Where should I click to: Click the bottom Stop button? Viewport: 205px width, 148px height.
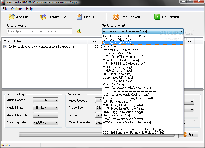[x=189, y=134]
